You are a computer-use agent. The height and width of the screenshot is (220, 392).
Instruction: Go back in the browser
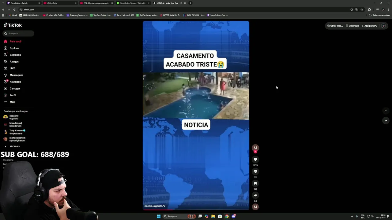pyautogui.click(x=3, y=9)
